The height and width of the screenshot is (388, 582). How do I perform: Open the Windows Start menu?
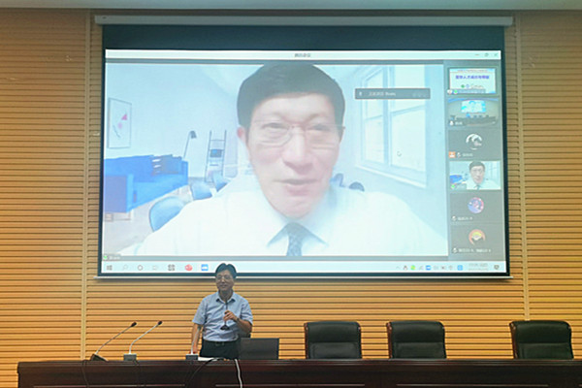109,267
